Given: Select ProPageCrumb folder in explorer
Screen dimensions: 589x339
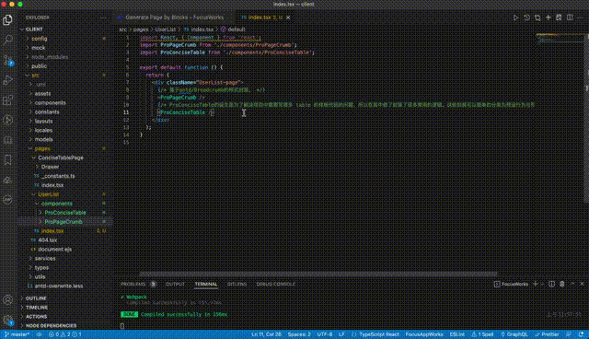Looking at the screenshot, I should point(64,222).
